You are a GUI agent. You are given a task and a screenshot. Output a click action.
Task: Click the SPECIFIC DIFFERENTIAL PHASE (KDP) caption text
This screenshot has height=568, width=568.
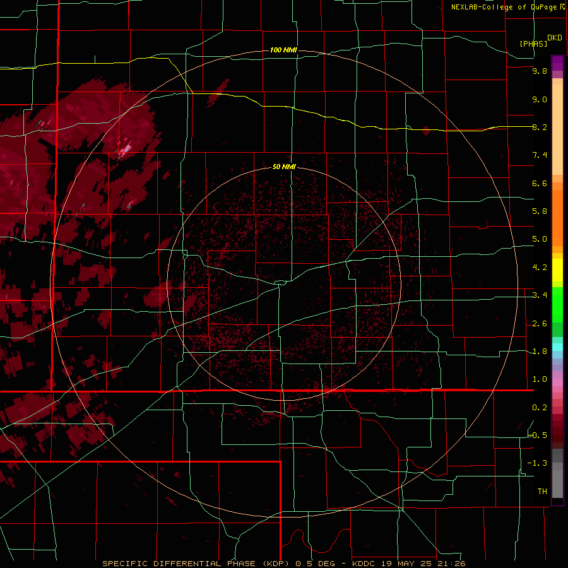point(198,564)
